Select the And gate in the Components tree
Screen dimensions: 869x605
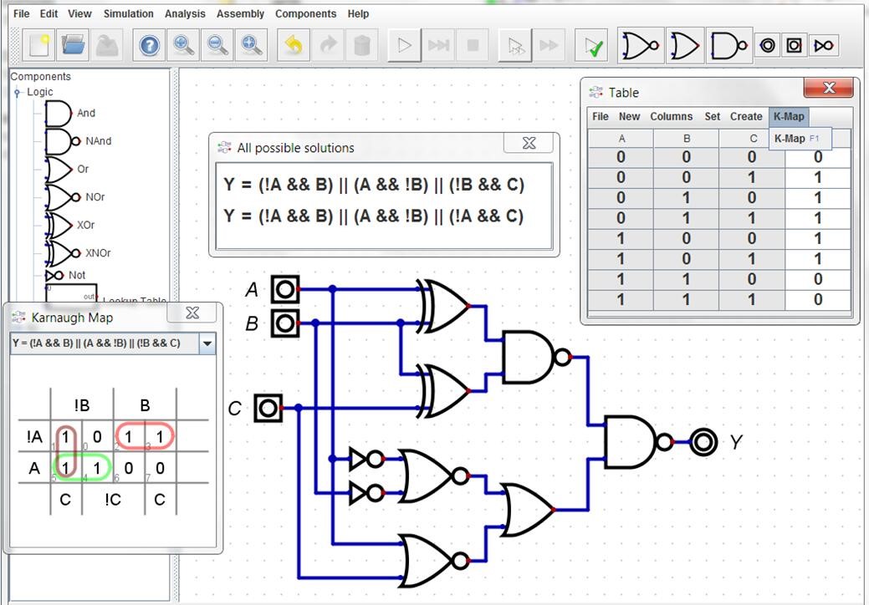pos(69,114)
